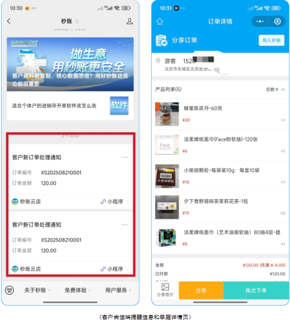Open more options on first 客户新订单处理通知
The width and height of the screenshot is (290, 320).
(x=125, y=157)
